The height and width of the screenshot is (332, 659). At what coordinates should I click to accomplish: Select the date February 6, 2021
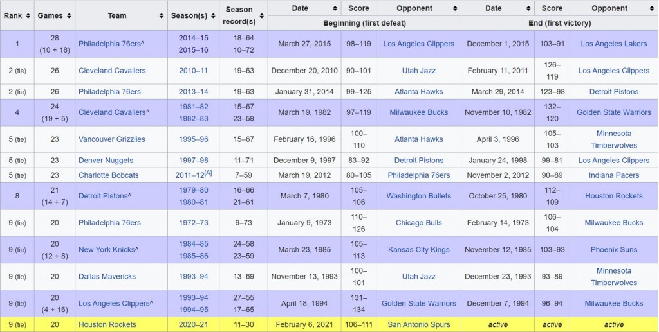(304, 324)
